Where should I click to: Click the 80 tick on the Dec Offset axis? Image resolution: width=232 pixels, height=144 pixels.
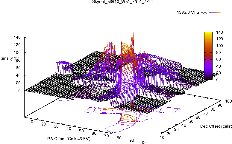(x=213, y=109)
